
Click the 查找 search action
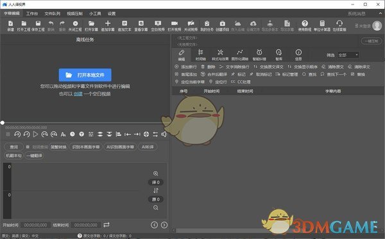[x=309, y=74]
